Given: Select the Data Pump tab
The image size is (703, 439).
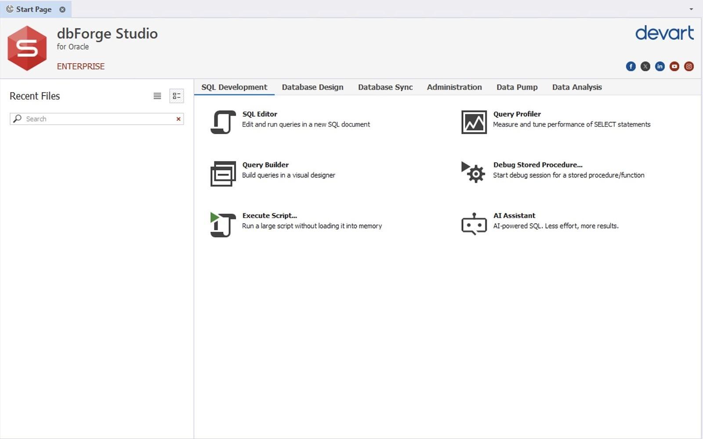Looking at the screenshot, I should pos(517,87).
